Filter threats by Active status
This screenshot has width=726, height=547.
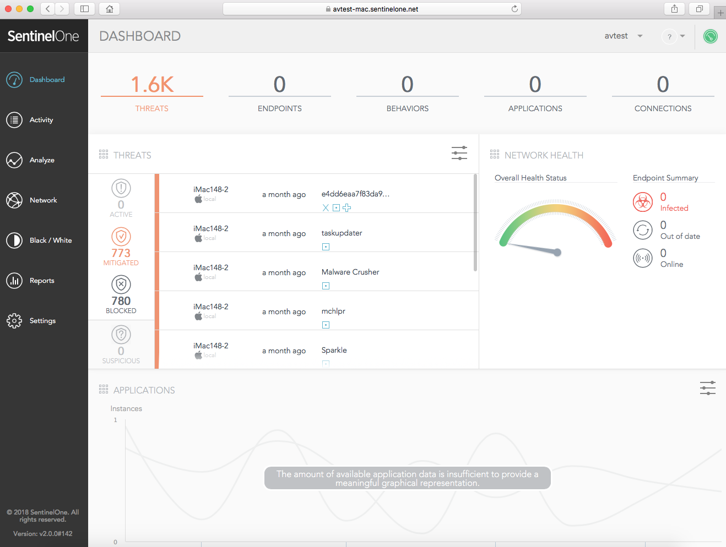click(121, 198)
